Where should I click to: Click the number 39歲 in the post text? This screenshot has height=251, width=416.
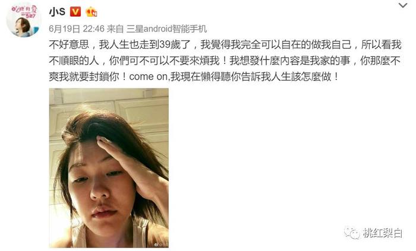170,45
